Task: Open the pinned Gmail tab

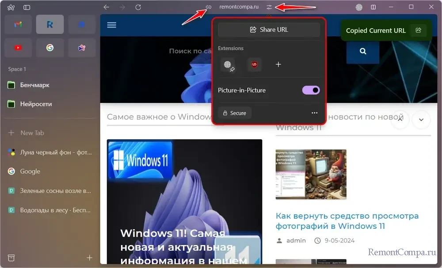Action: [x=18, y=25]
